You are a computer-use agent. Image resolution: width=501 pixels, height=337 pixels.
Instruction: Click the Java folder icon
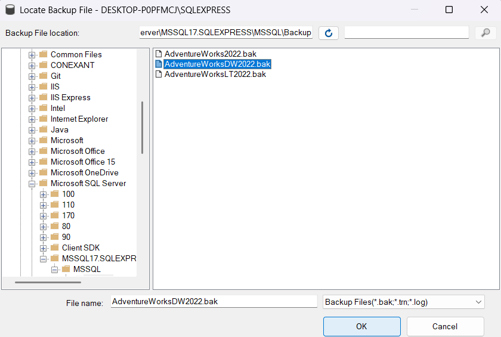(44, 129)
